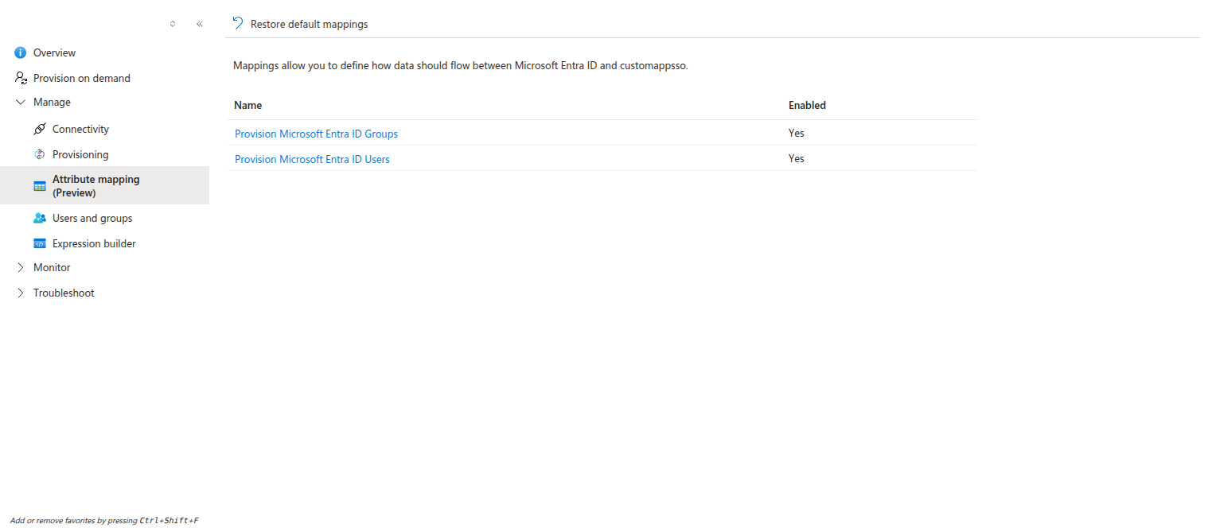Expand the Monitor section chevron
The width and height of the screenshot is (1208, 528).
[21, 267]
